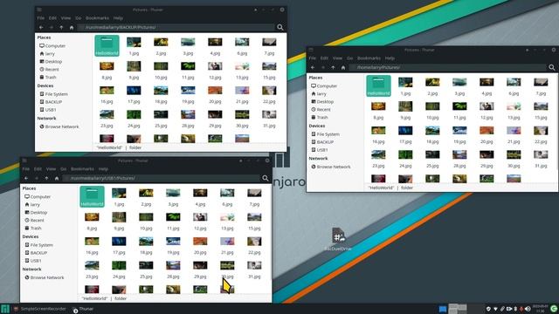Click the volume speaker icon in the system tray
559x314 pixels.
(x=528, y=309)
